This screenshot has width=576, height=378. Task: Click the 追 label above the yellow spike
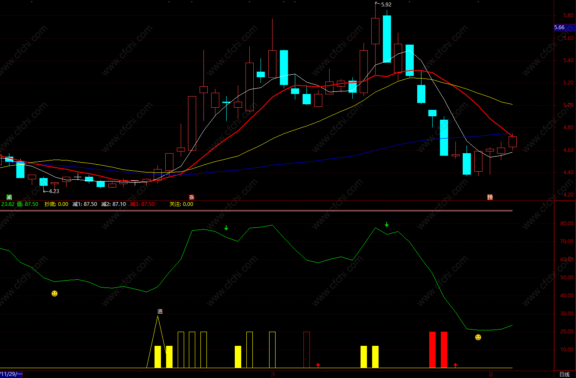[160, 311]
